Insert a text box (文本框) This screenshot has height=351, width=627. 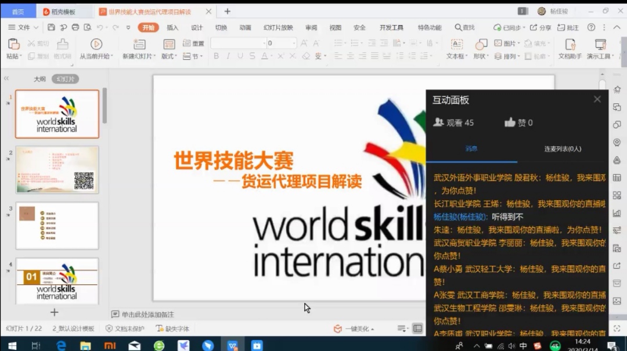tap(457, 45)
